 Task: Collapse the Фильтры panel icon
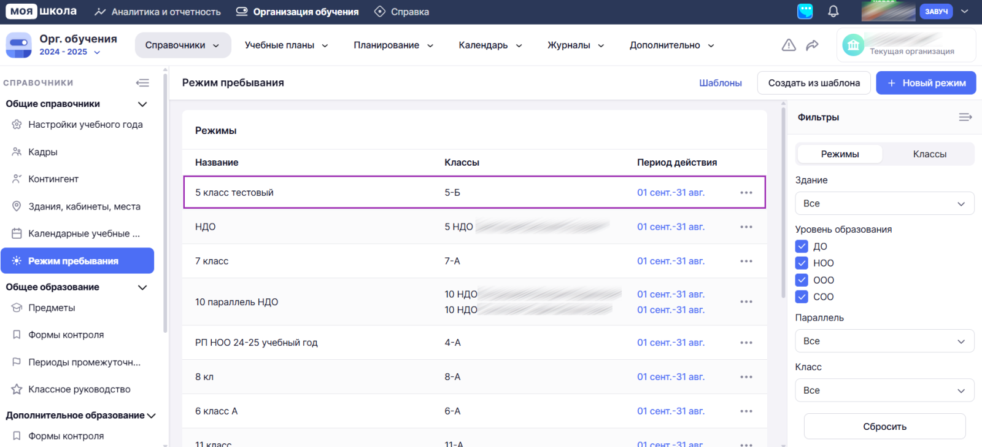pyautogui.click(x=965, y=117)
